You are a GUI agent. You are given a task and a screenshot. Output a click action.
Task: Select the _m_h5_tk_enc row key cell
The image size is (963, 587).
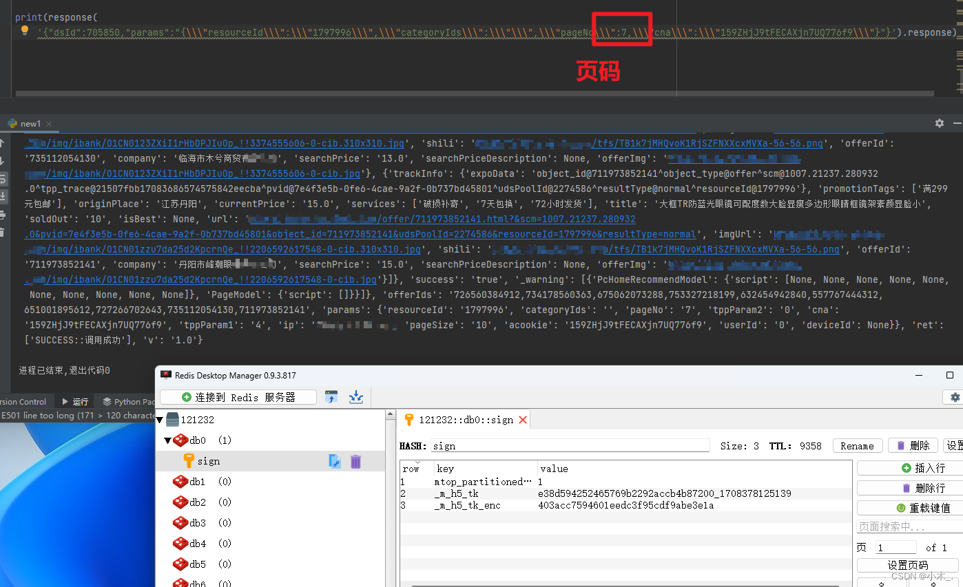click(x=486, y=506)
